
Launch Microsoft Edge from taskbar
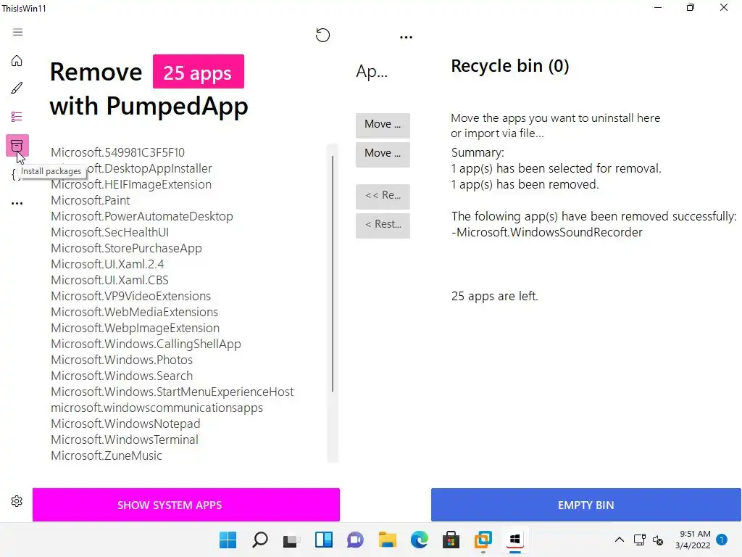[x=420, y=540]
